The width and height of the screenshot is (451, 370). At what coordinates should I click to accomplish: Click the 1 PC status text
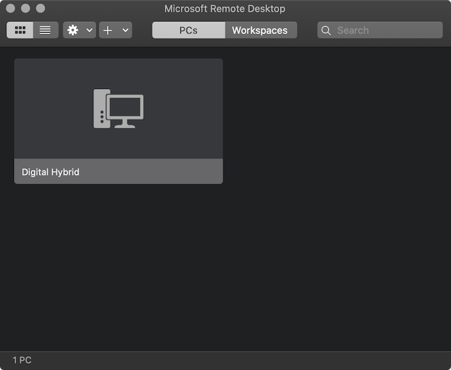[22, 360]
